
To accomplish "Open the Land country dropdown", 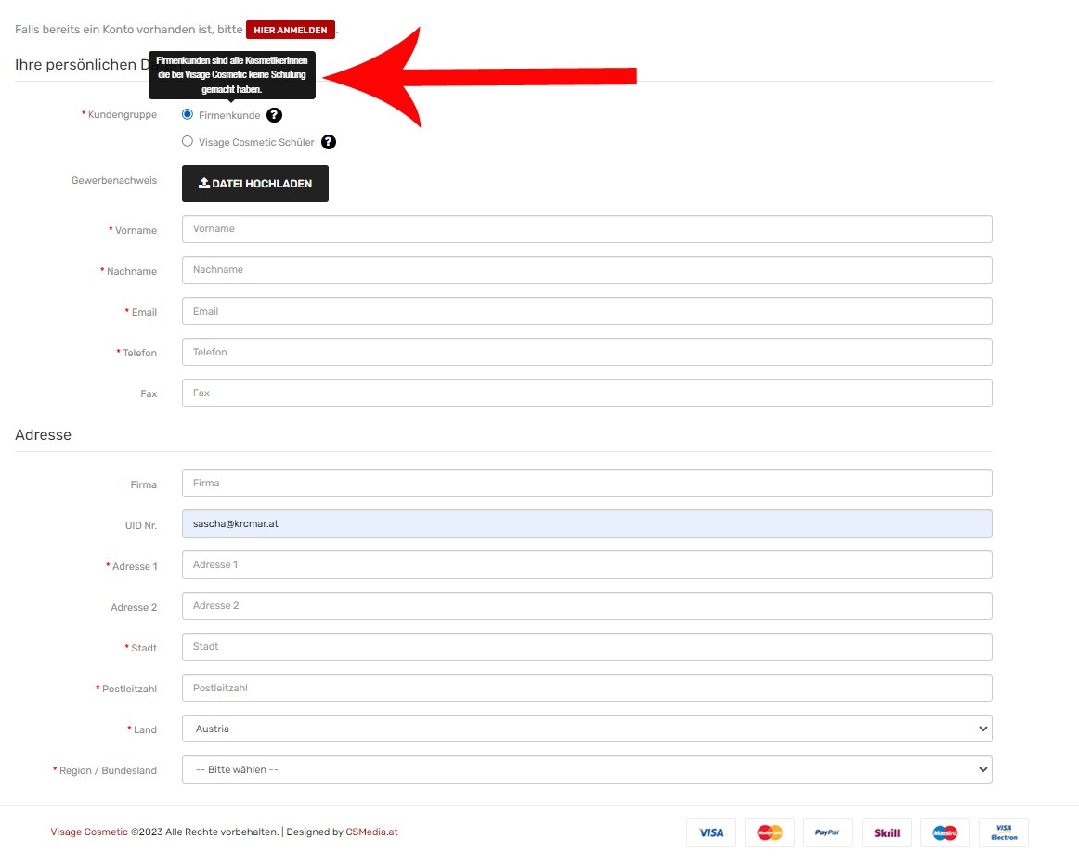I will point(587,729).
